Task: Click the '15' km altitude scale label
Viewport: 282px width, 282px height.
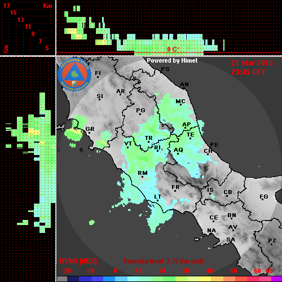Action: 14,12
